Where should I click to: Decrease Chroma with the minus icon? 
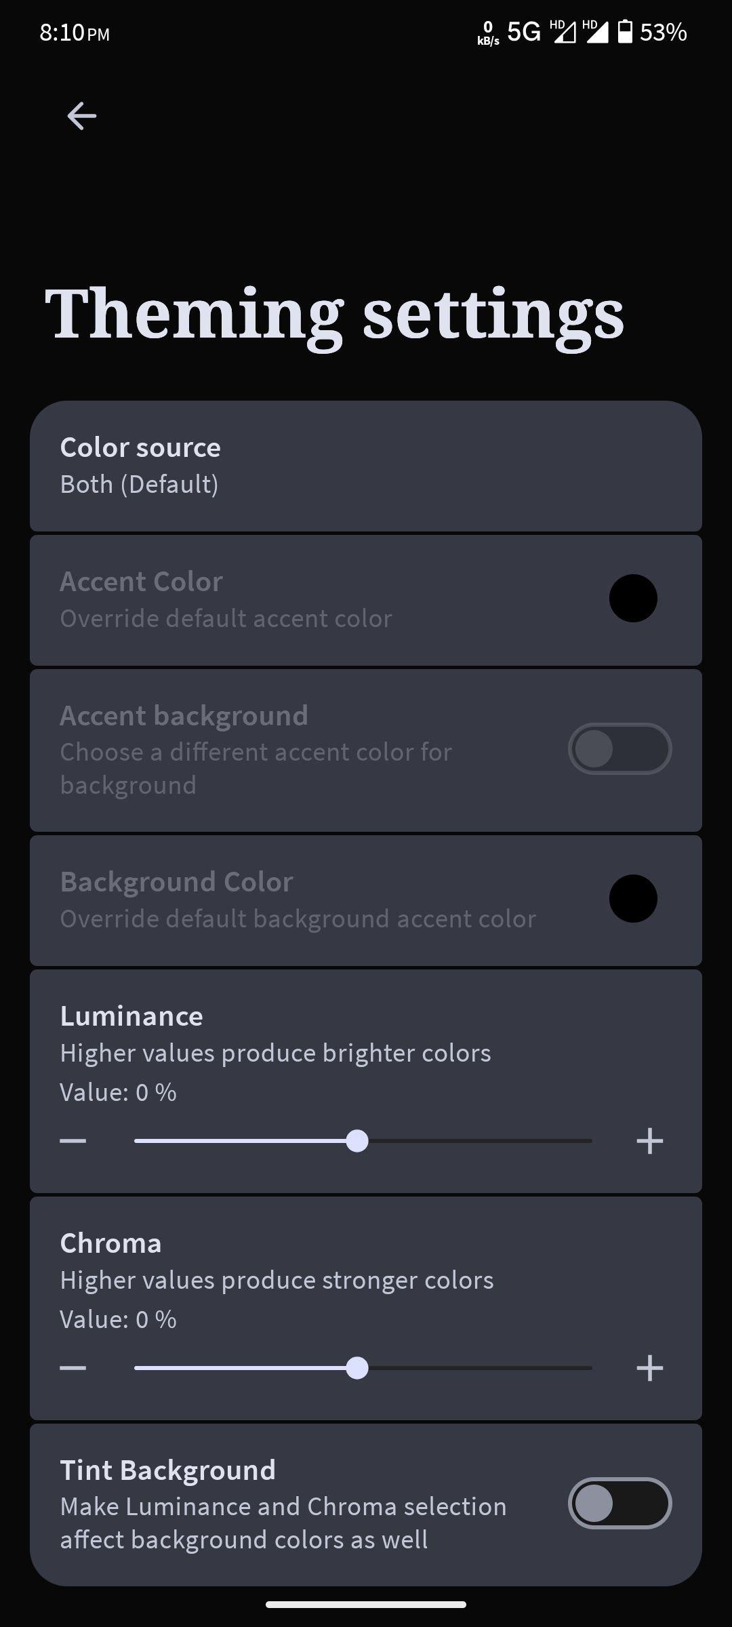[x=73, y=1368]
